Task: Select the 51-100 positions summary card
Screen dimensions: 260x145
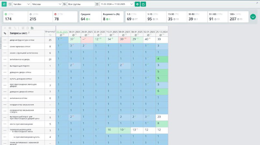Action: click(218, 17)
